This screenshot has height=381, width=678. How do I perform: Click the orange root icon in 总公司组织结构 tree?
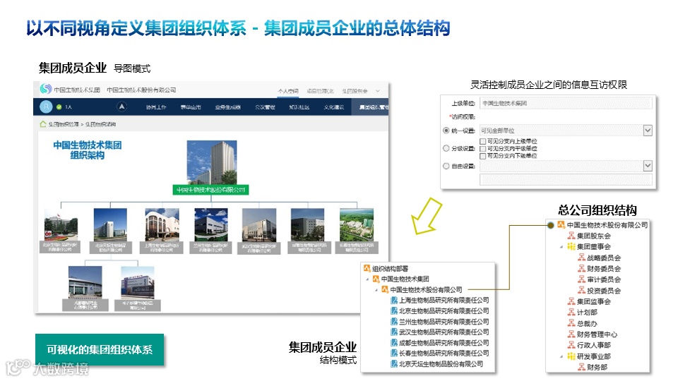pos(561,224)
